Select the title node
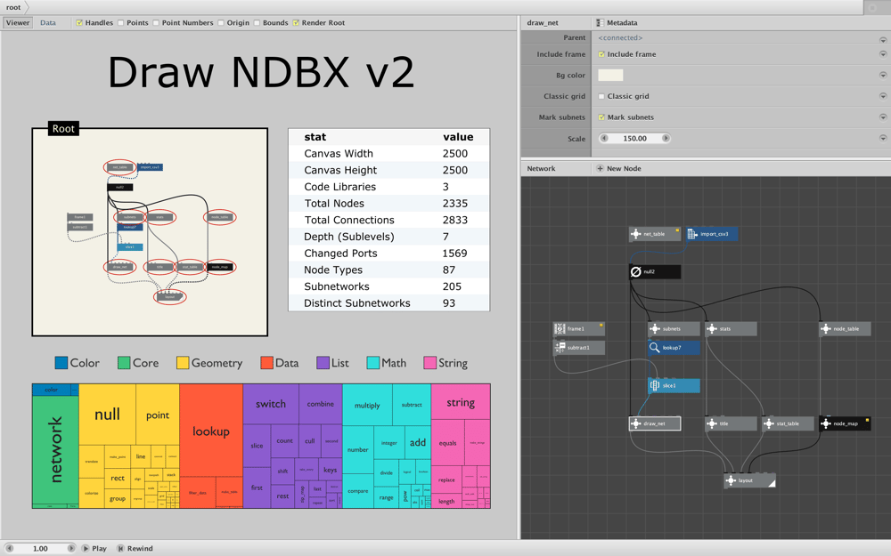Viewport: 891px width, 556px height. [731, 423]
